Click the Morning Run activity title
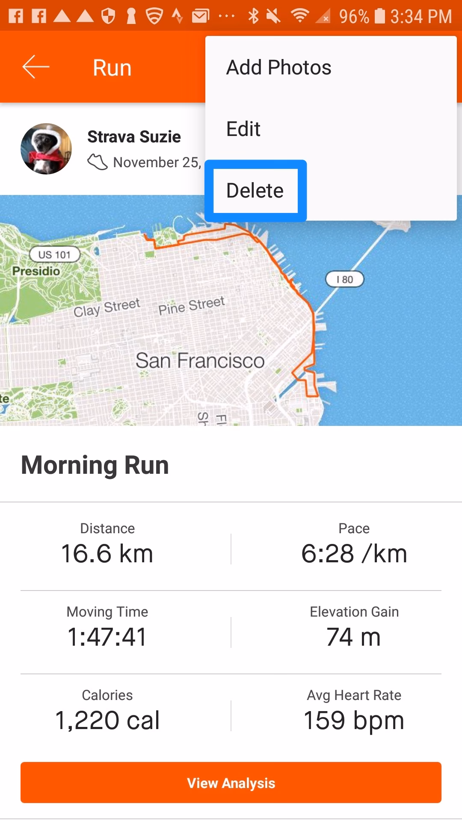 point(95,465)
